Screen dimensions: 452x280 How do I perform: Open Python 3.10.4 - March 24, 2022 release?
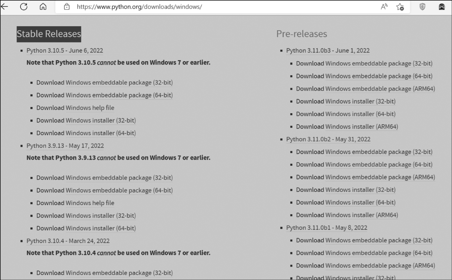coord(68,241)
